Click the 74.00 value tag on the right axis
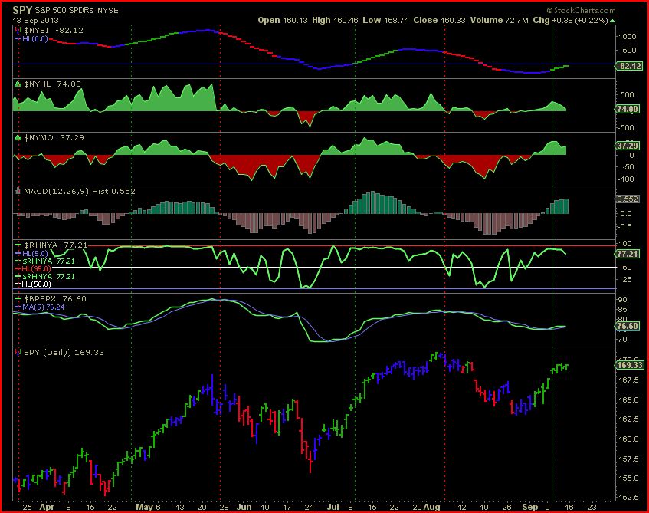Image resolution: width=649 pixels, height=513 pixels. pyautogui.click(x=628, y=109)
